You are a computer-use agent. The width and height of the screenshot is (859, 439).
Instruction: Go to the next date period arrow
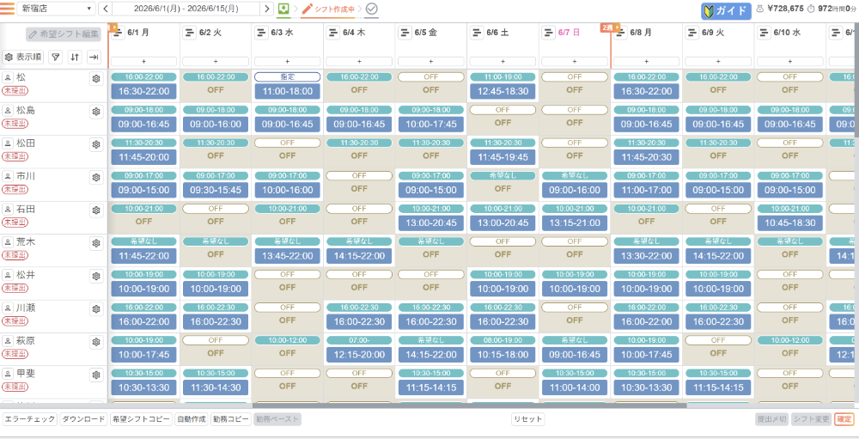tap(267, 9)
